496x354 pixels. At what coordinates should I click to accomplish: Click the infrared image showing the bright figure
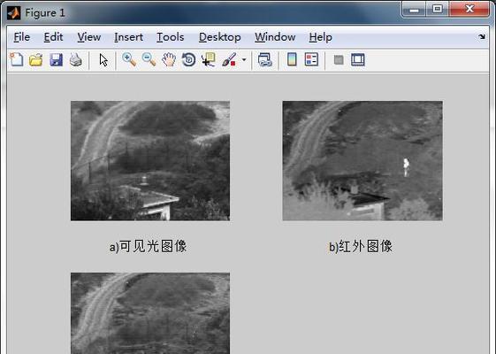point(362,160)
